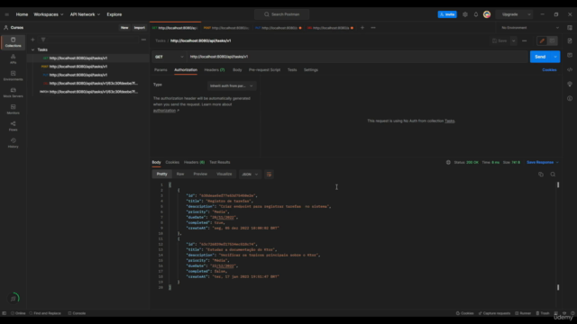Open the Code snippet icon in the right sidebar
The image size is (577, 324).
(x=570, y=69)
